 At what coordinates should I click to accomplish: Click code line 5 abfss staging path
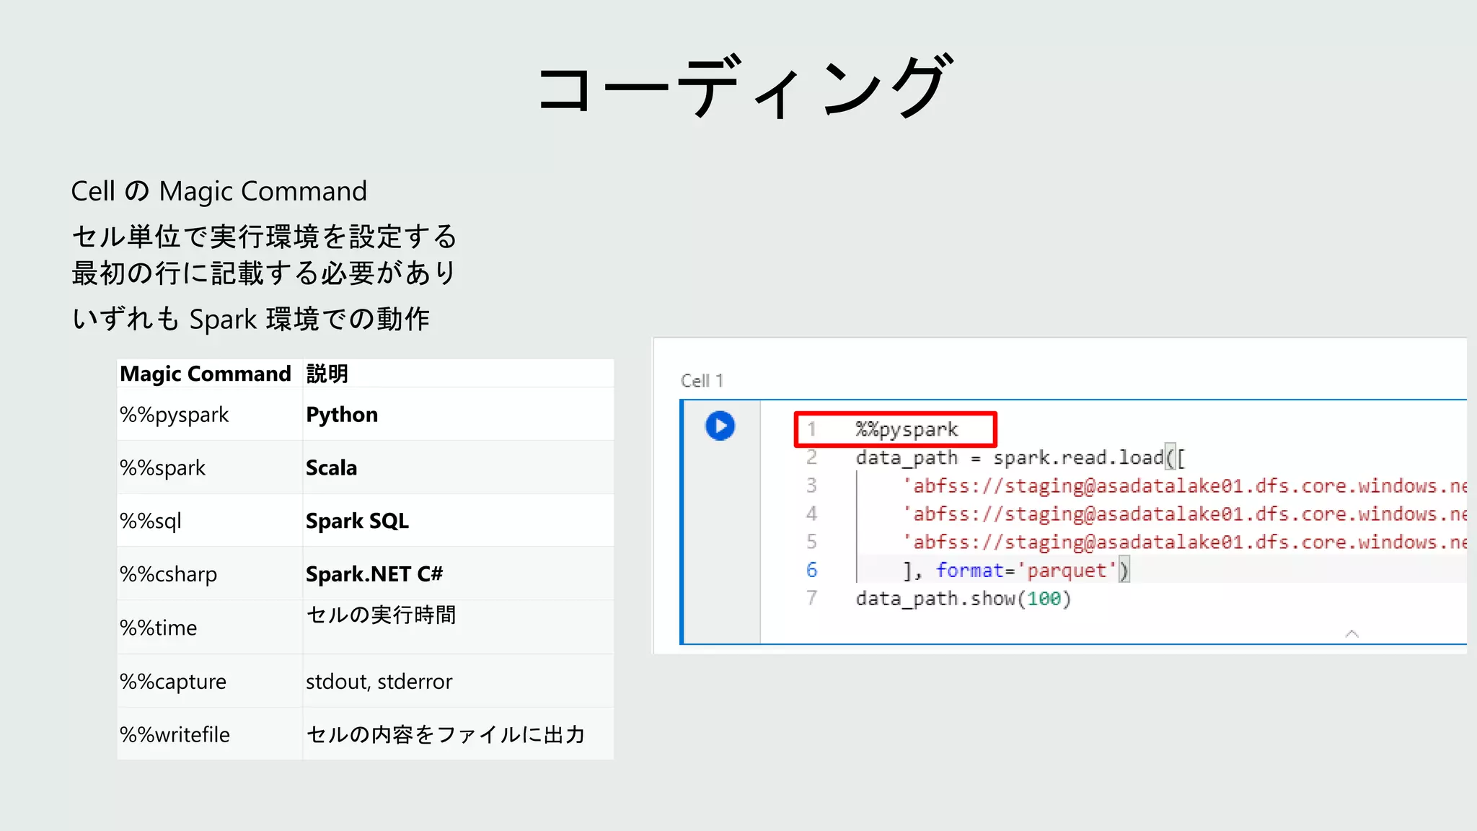[x=1185, y=542]
